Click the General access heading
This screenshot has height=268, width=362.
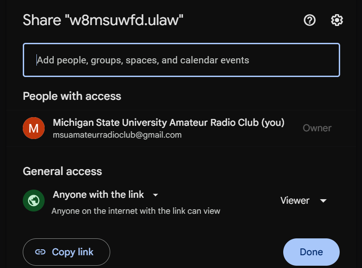tap(62, 171)
